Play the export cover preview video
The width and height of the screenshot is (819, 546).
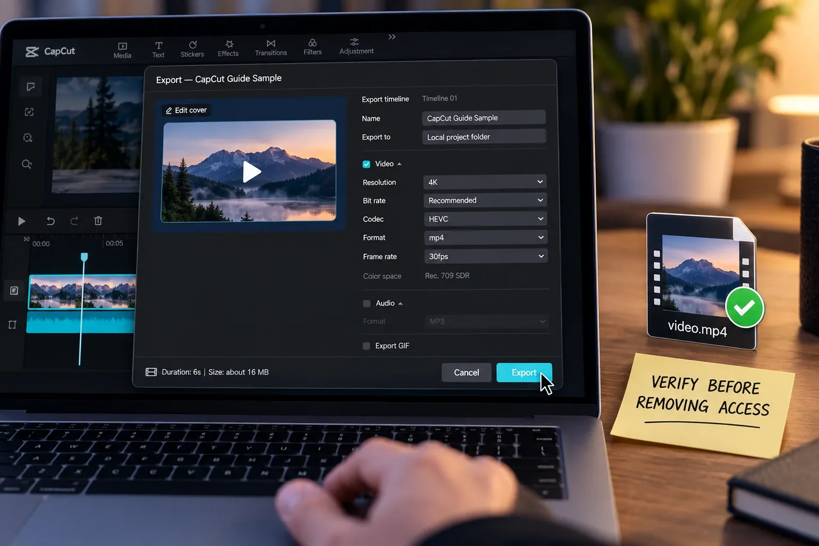pyautogui.click(x=252, y=172)
